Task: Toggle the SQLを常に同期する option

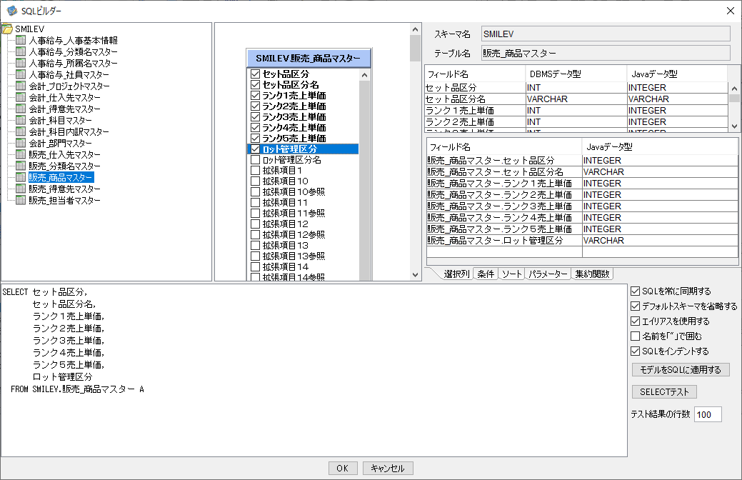Action: tap(636, 291)
